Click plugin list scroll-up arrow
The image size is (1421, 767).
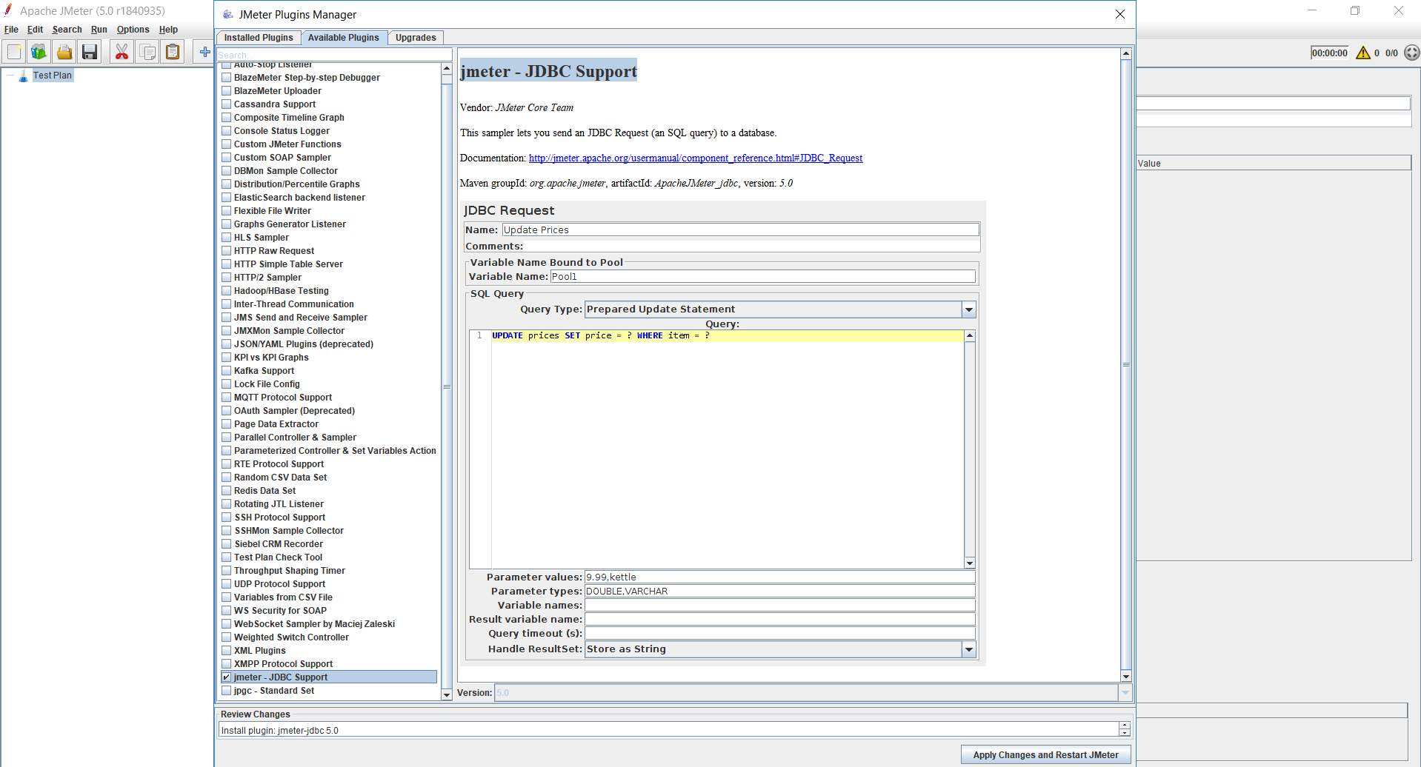tap(447, 69)
